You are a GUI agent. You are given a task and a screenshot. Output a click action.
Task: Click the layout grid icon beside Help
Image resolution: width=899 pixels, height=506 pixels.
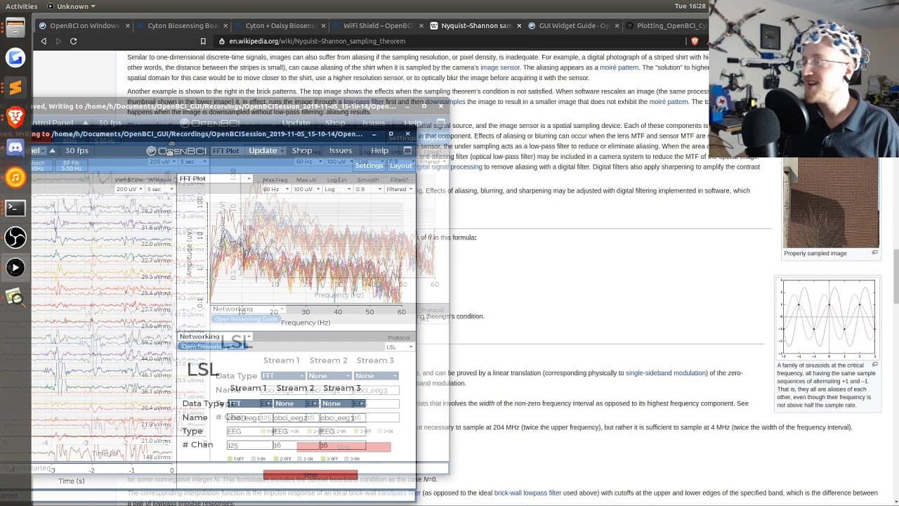pyautogui.click(x=407, y=150)
